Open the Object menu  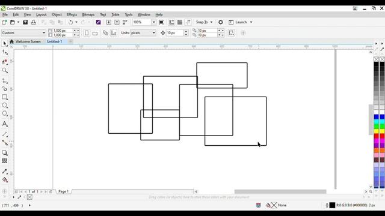tap(57, 14)
